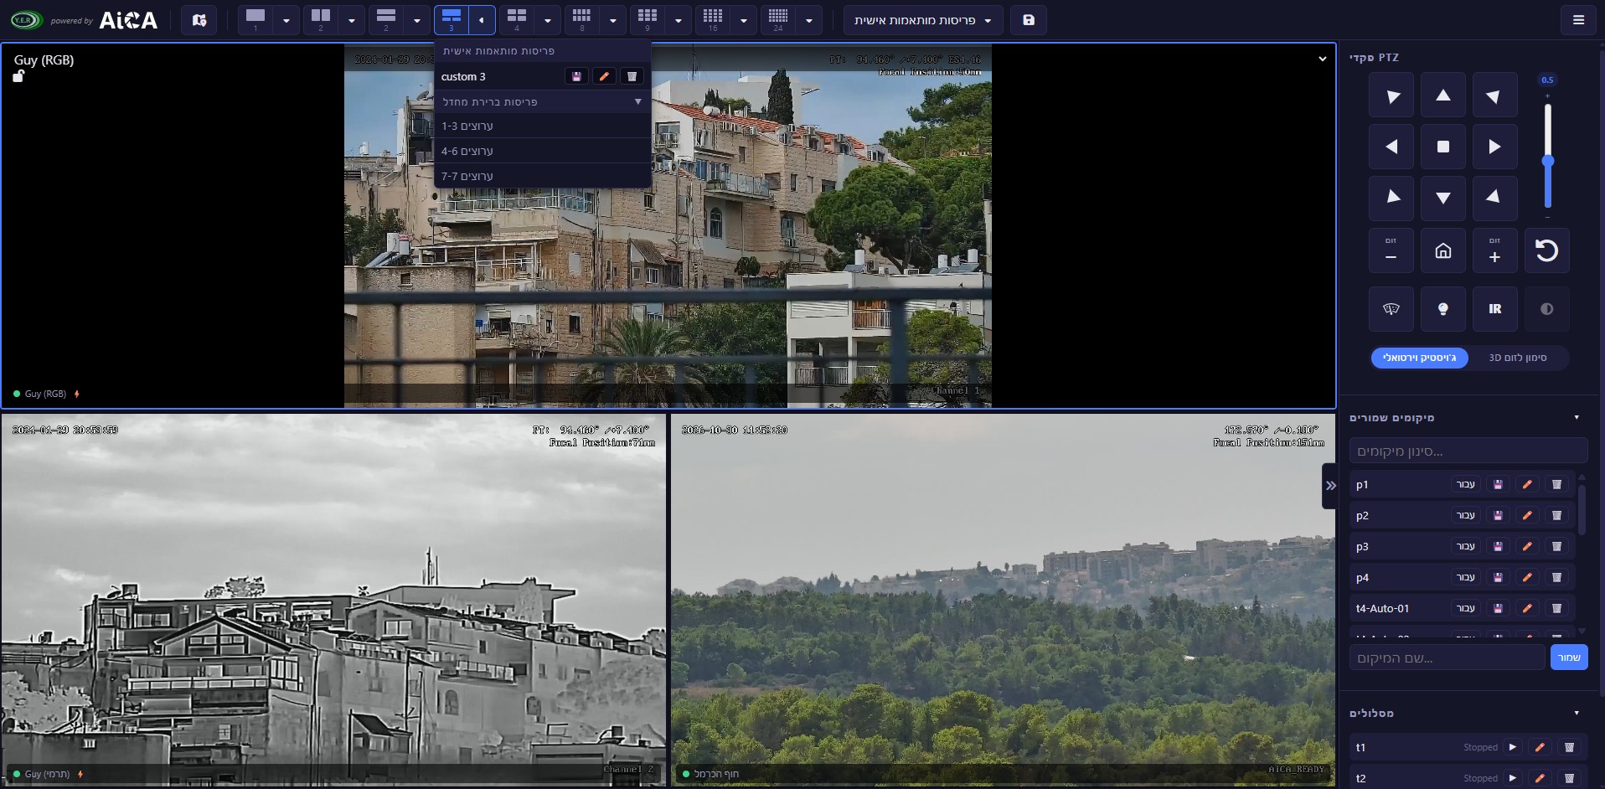Stop PTZ movement with center square button

(1442, 147)
